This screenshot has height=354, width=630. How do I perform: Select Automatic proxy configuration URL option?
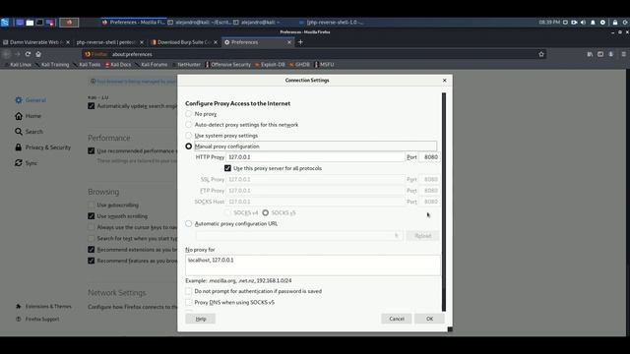(x=188, y=223)
